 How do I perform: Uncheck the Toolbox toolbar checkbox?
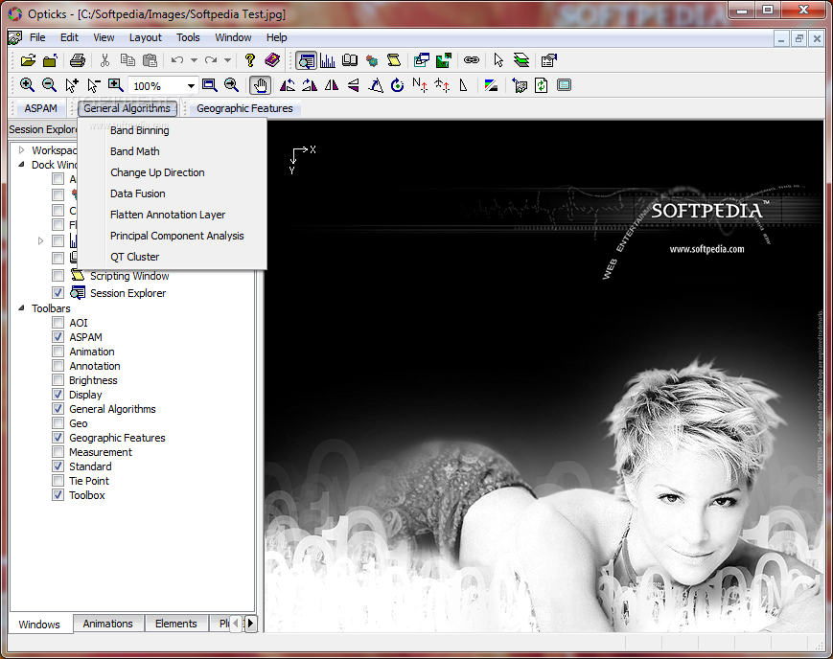pos(58,495)
